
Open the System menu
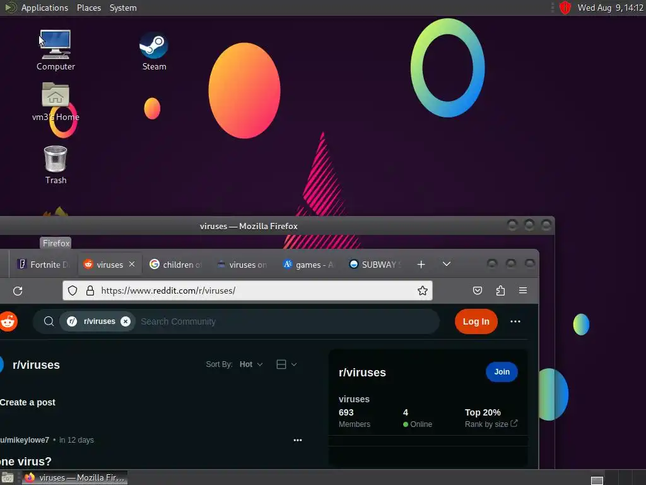(123, 8)
